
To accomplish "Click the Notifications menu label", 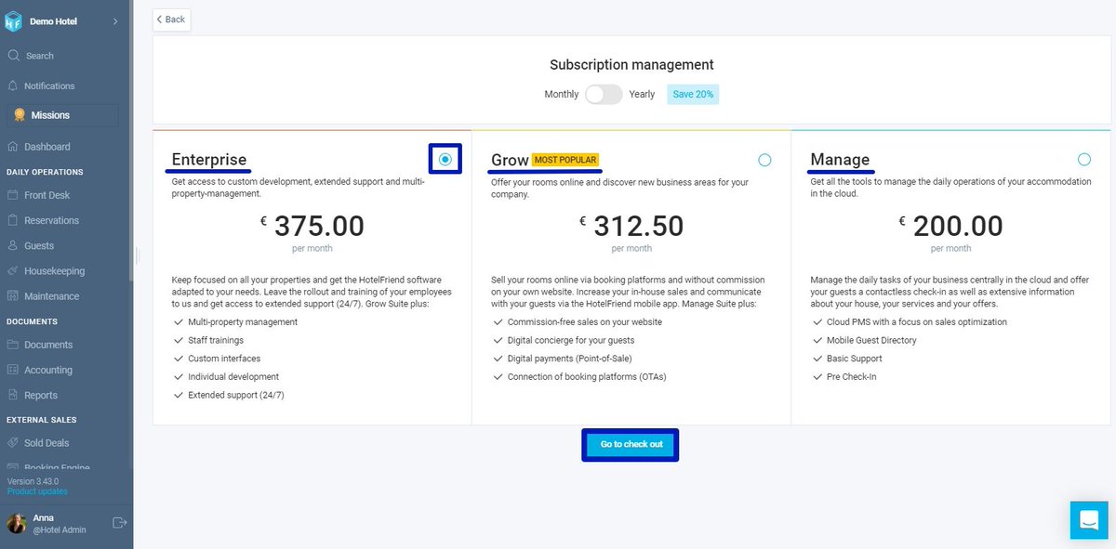I will pyautogui.click(x=49, y=85).
